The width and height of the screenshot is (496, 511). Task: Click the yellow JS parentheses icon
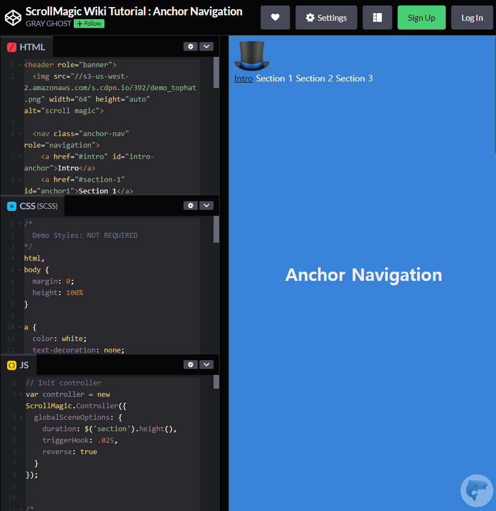(x=11, y=365)
